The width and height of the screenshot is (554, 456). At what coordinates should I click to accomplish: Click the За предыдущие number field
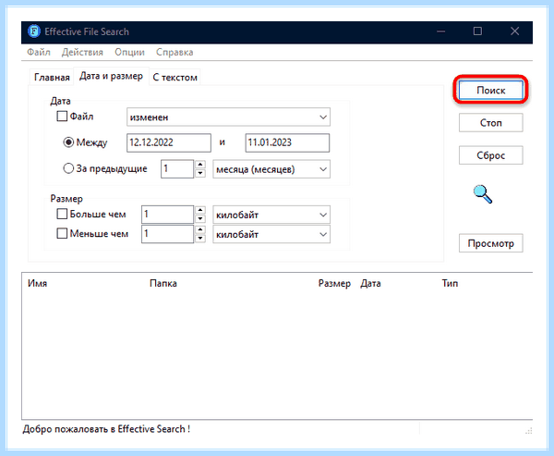pos(177,169)
